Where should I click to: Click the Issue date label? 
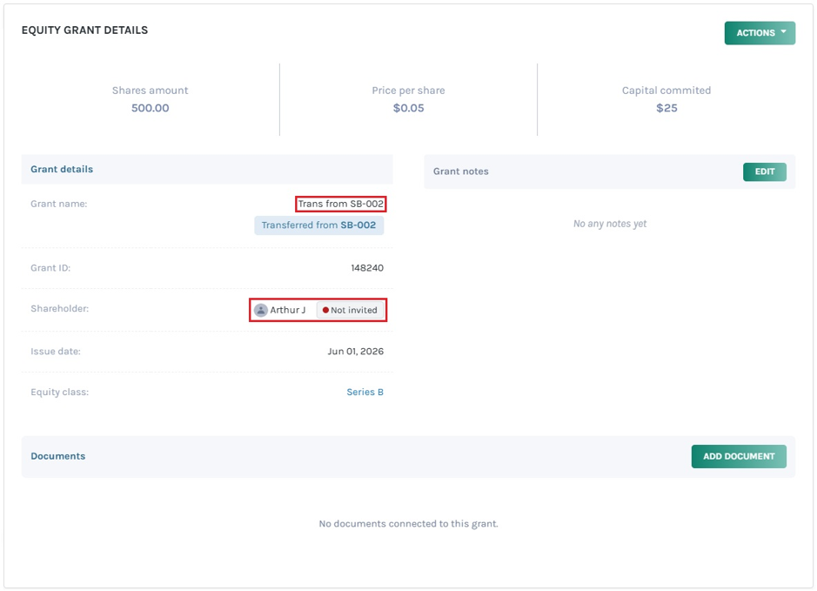pos(56,352)
